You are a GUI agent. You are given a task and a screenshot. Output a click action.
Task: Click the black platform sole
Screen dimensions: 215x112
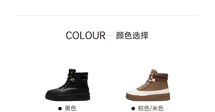[67, 97]
